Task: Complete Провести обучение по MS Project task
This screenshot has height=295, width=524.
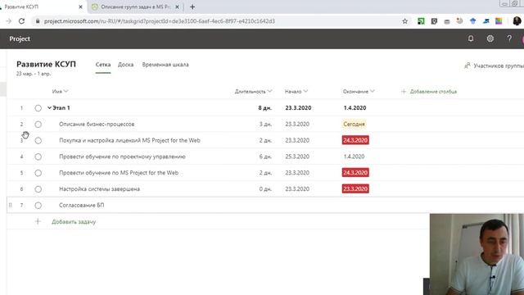Action: coord(38,173)
